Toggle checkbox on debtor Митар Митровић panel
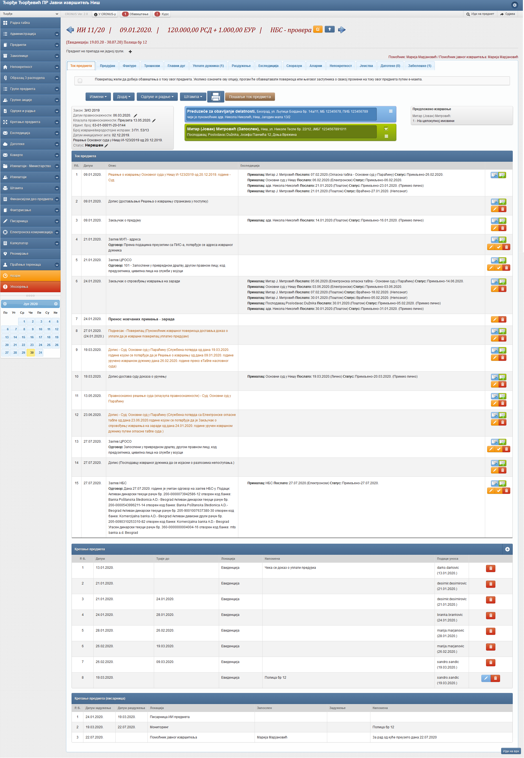The height and width of the screenshot is (758, 524). click(386, 129)
